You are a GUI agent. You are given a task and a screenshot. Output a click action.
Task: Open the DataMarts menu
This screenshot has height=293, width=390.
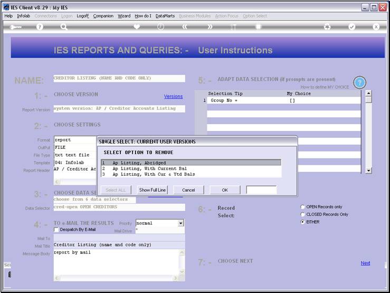pyautogui.click(x=165, y=16)
